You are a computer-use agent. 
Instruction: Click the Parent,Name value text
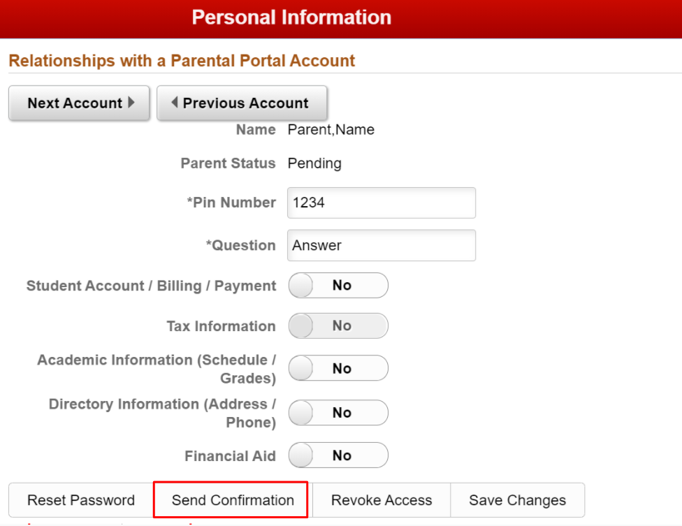click(x=331, y=130)
